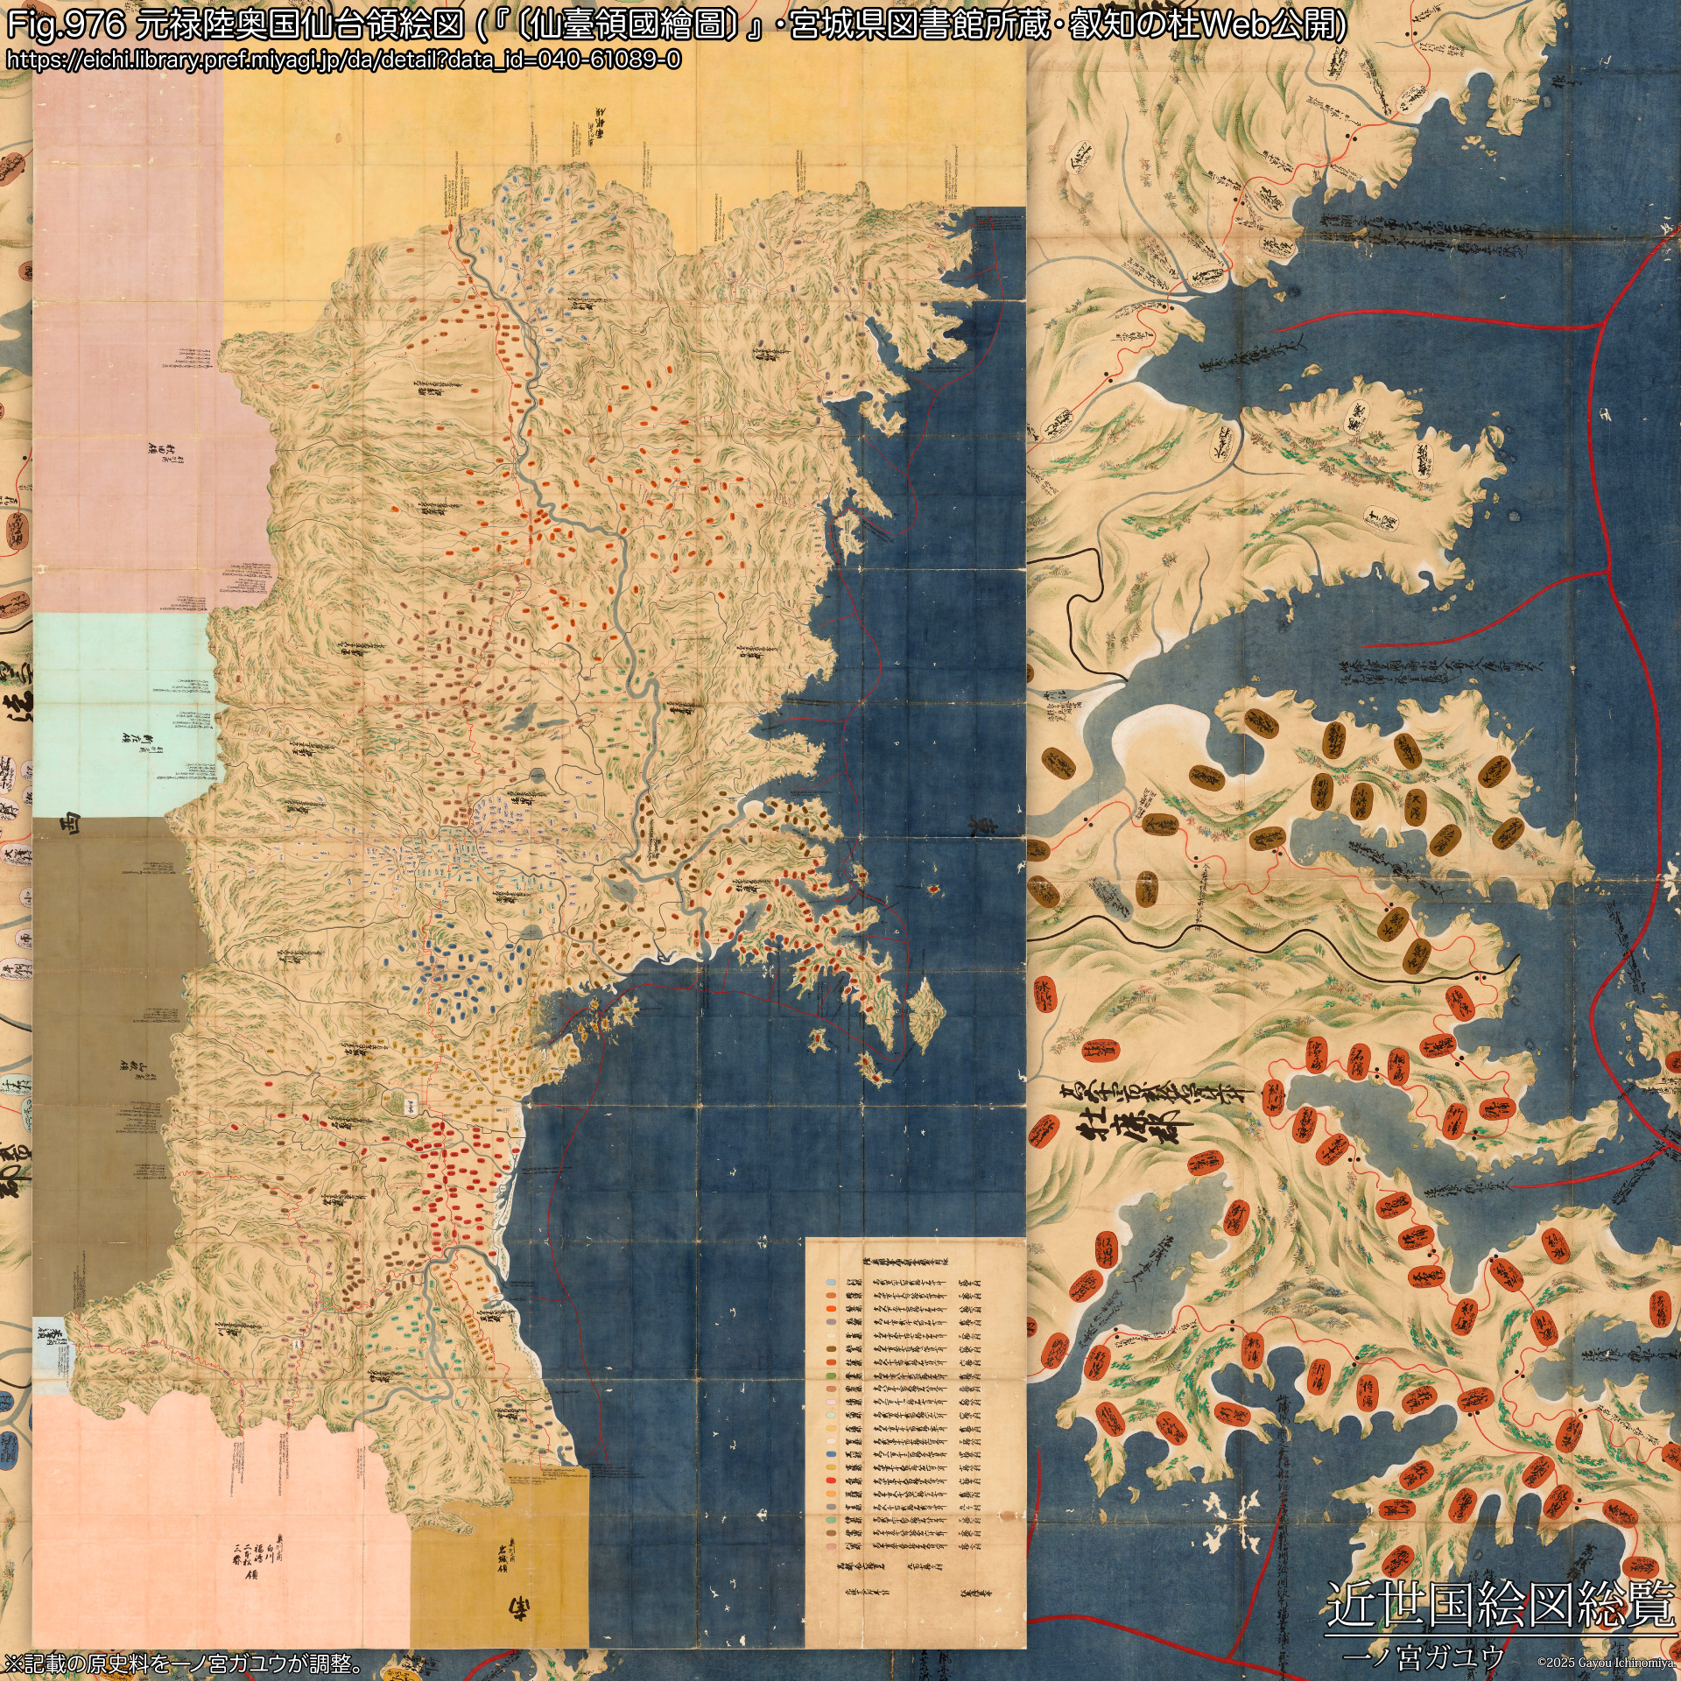Click the ©2025 Gayou Ichinomiya copyright text
Image resolution: width=1681 pixels, height=1681 pixels.
[x=1606, y=1662]
